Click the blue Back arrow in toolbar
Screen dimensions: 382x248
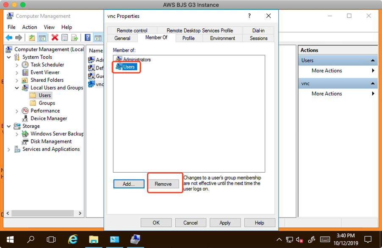[9, 38]
